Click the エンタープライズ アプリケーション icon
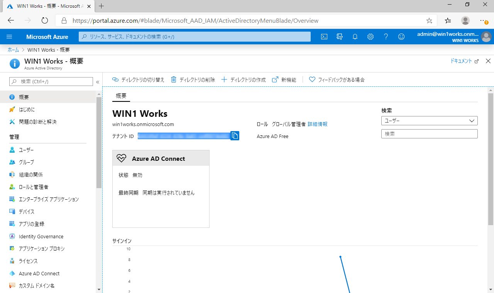494x293 pixels. (x=12, y=199)
